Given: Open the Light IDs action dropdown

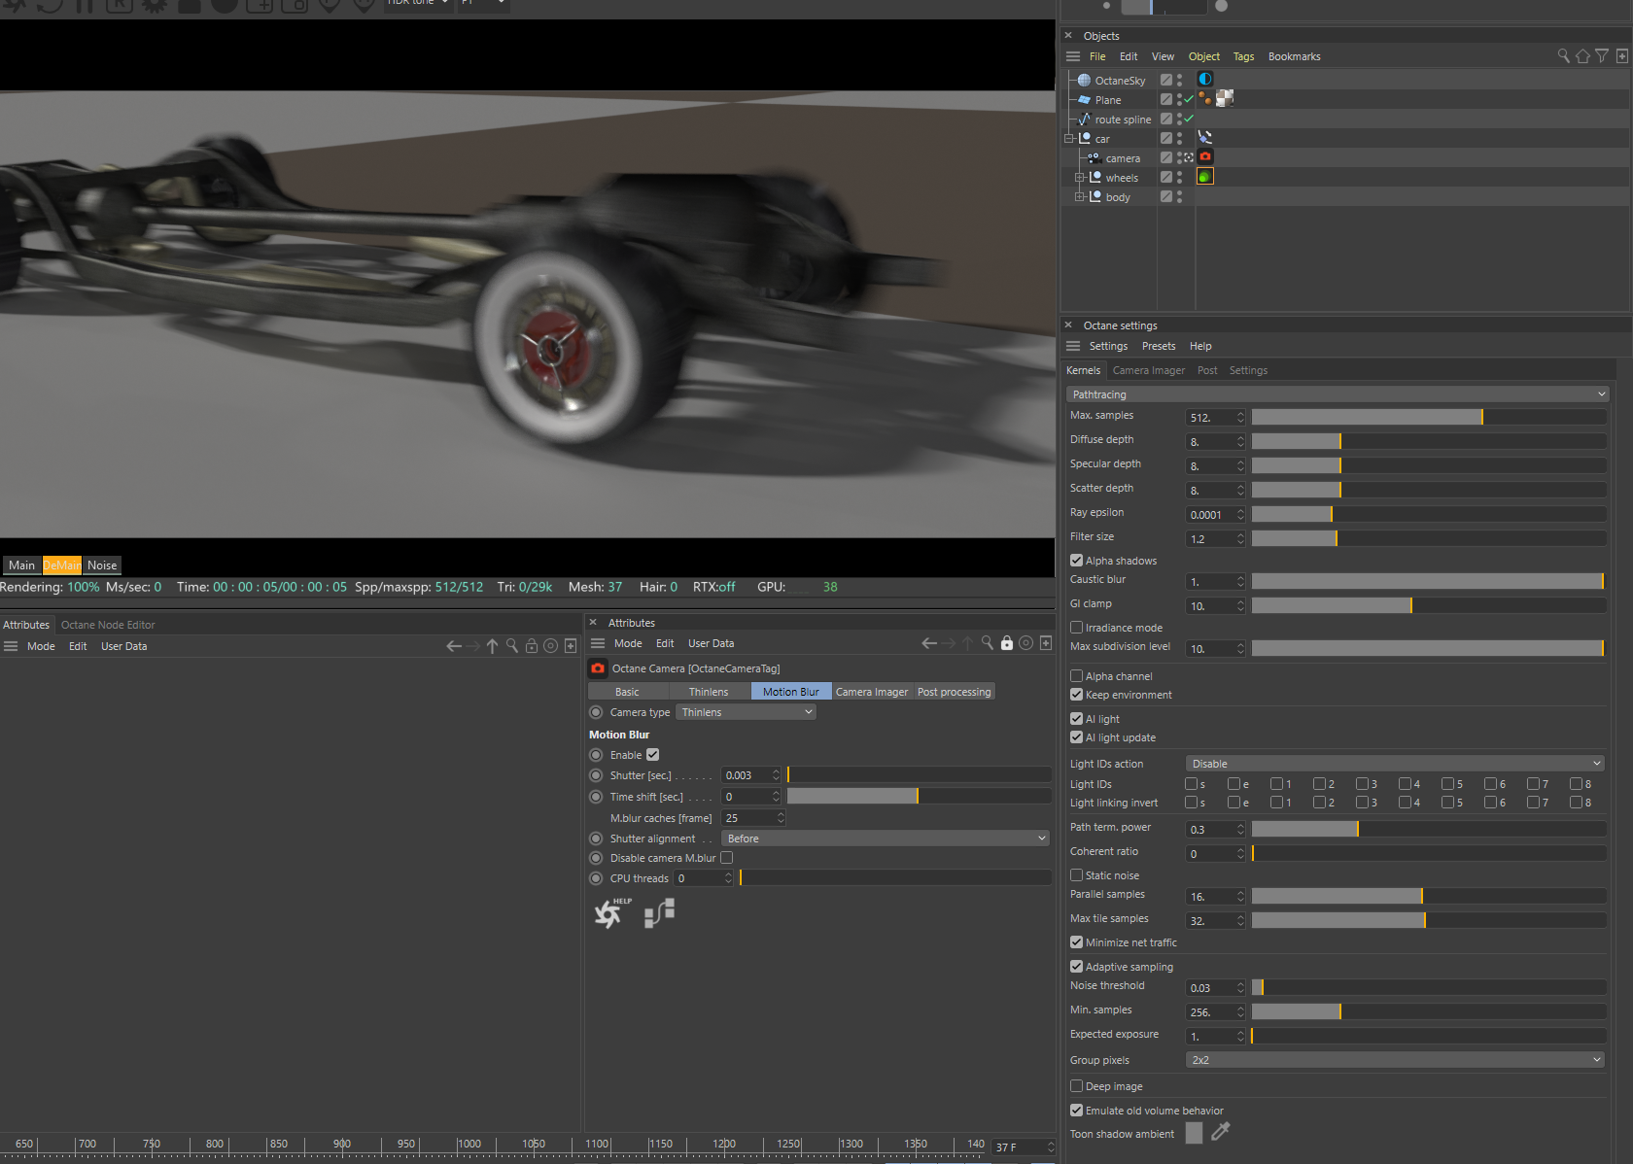Looking at the screenshot, I should tap(1395, 764).
